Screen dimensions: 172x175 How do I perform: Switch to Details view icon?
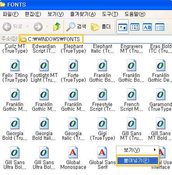[160, 27]
